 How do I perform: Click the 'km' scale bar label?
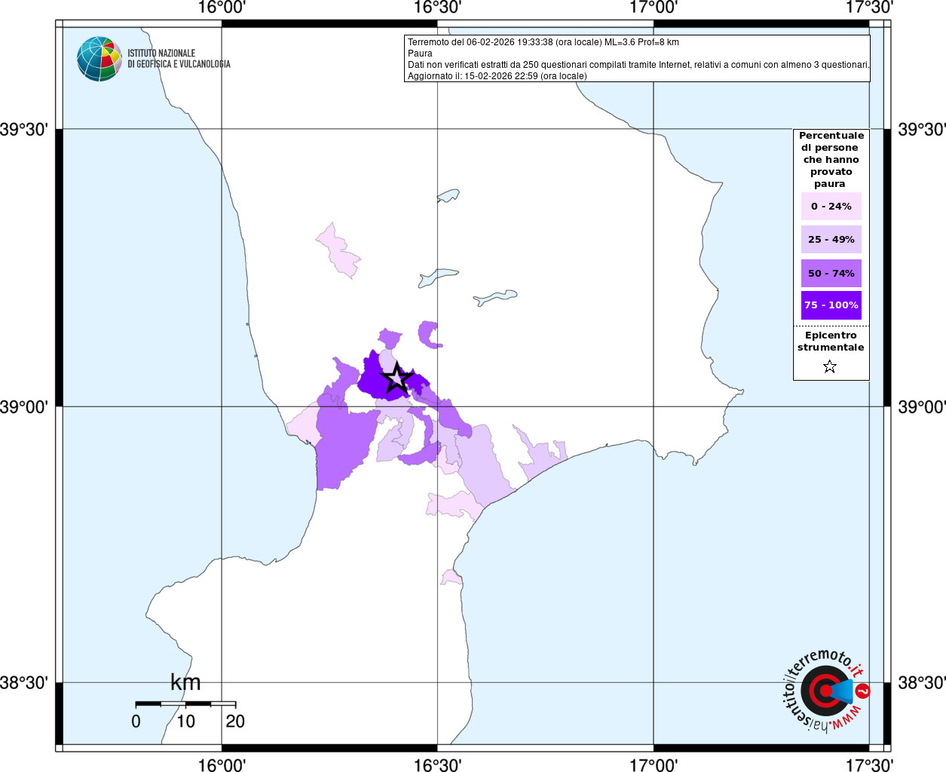click(x=185, y=682)
